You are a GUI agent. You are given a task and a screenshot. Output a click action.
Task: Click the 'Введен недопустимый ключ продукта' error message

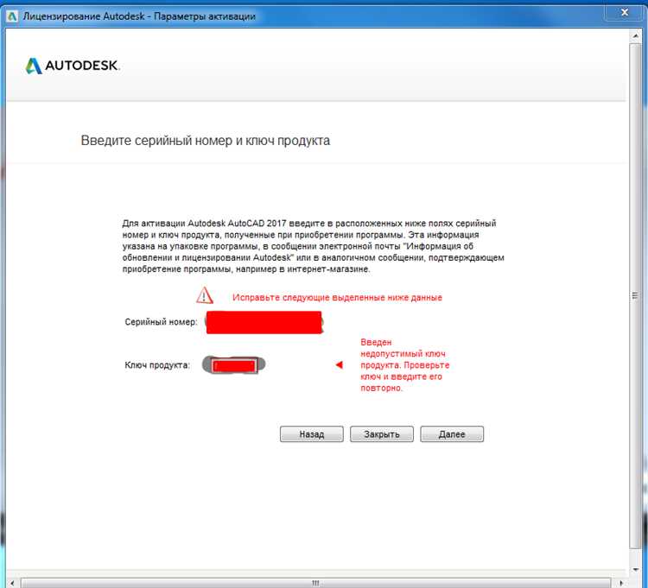click(404, 365)
